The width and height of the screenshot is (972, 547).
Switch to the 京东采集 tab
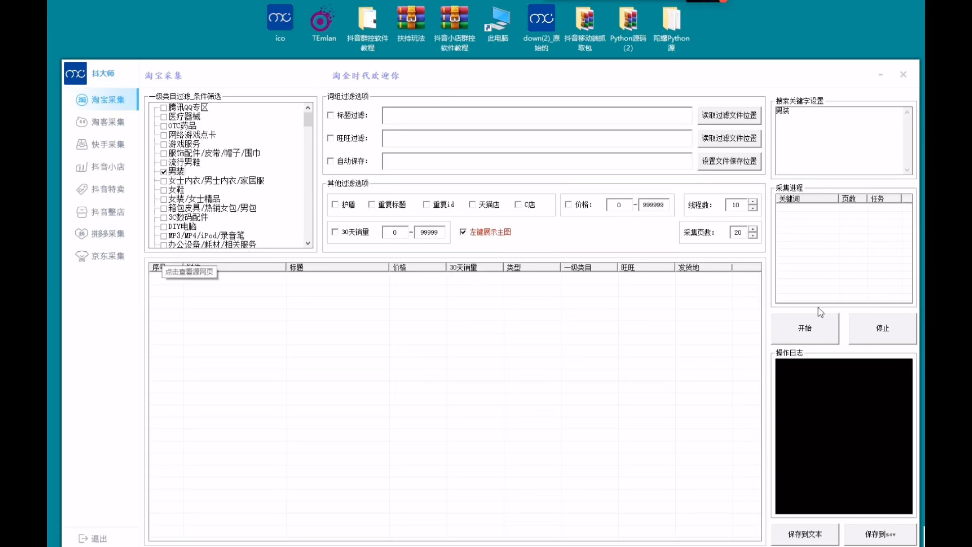pyautogui.click(x=101, y=256)
